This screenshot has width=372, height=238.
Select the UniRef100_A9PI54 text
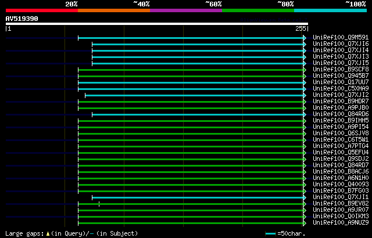click(341, 127)
